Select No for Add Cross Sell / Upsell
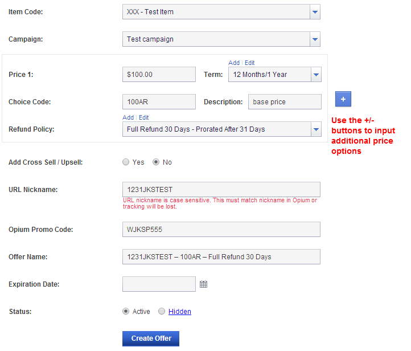Screen dimensions: 411x351 coord(156,162)
